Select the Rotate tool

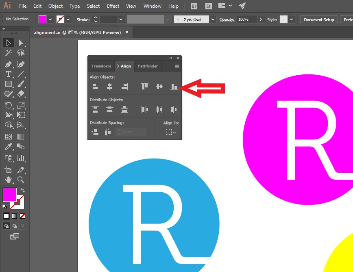[x=9, y=105]
